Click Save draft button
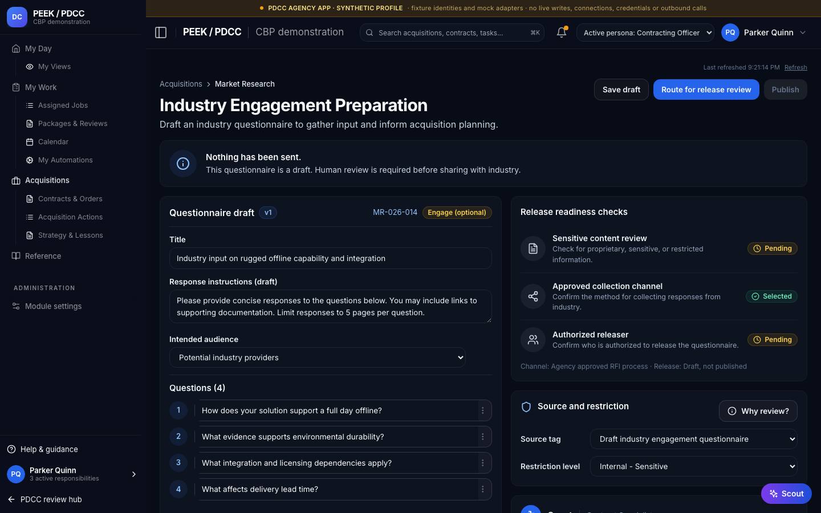Image resolution: width=821 pixels, height=513 pixels. pos(621,89)
